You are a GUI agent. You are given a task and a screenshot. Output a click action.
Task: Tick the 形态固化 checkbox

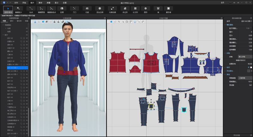pyautogui.click(x=249, y=71)
